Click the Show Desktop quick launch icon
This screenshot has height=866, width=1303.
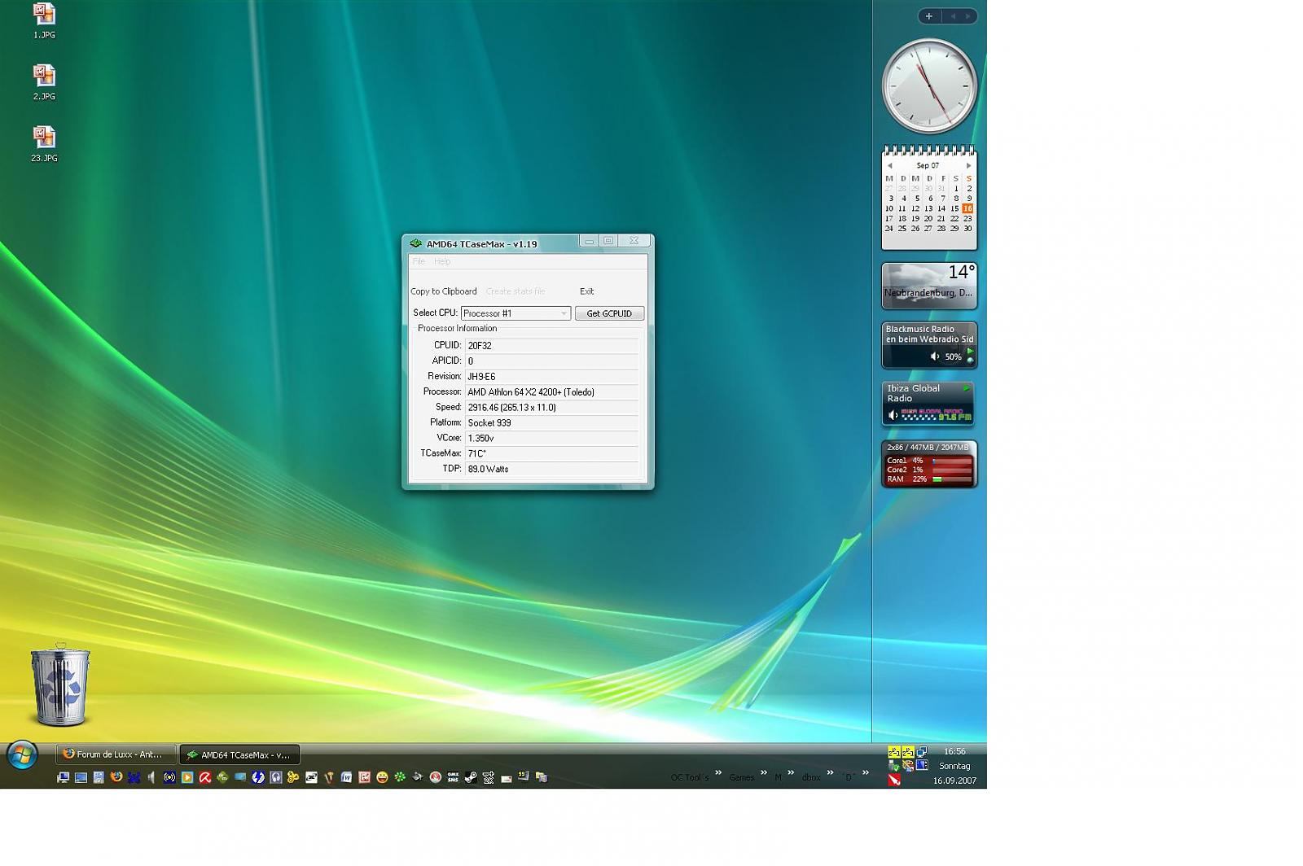81,777
